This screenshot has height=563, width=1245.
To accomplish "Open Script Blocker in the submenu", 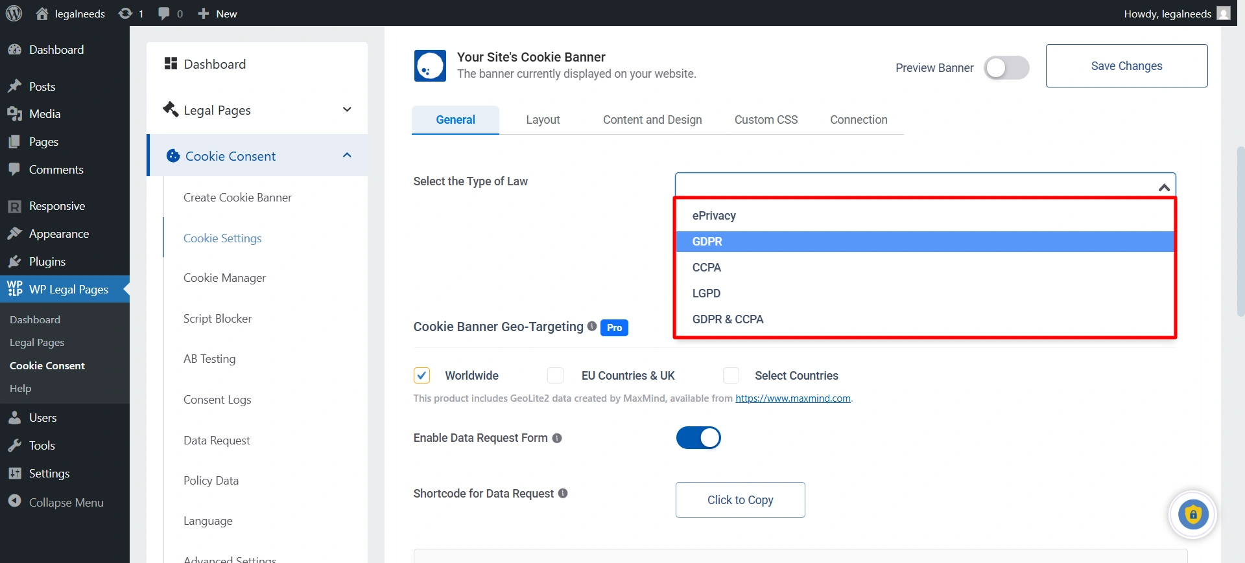I will tap(217, 319).
